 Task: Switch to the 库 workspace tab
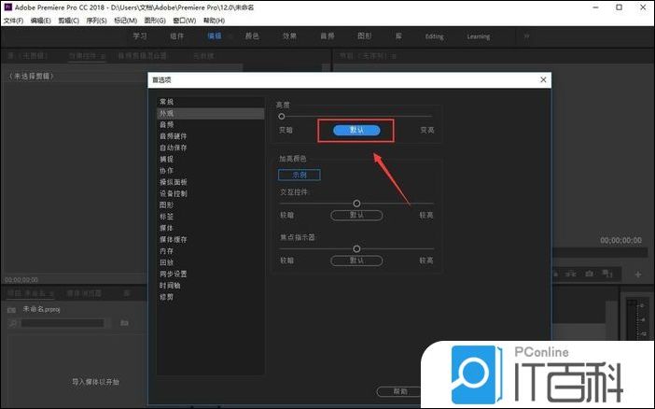click(x=398, y=36)
